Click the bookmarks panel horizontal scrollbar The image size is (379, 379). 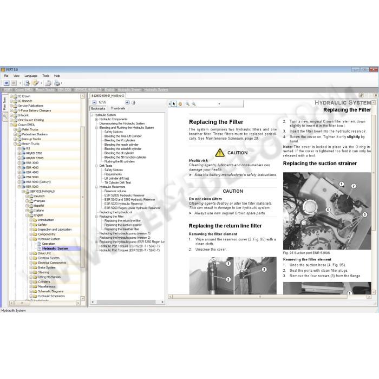click(x=126, y=302)
